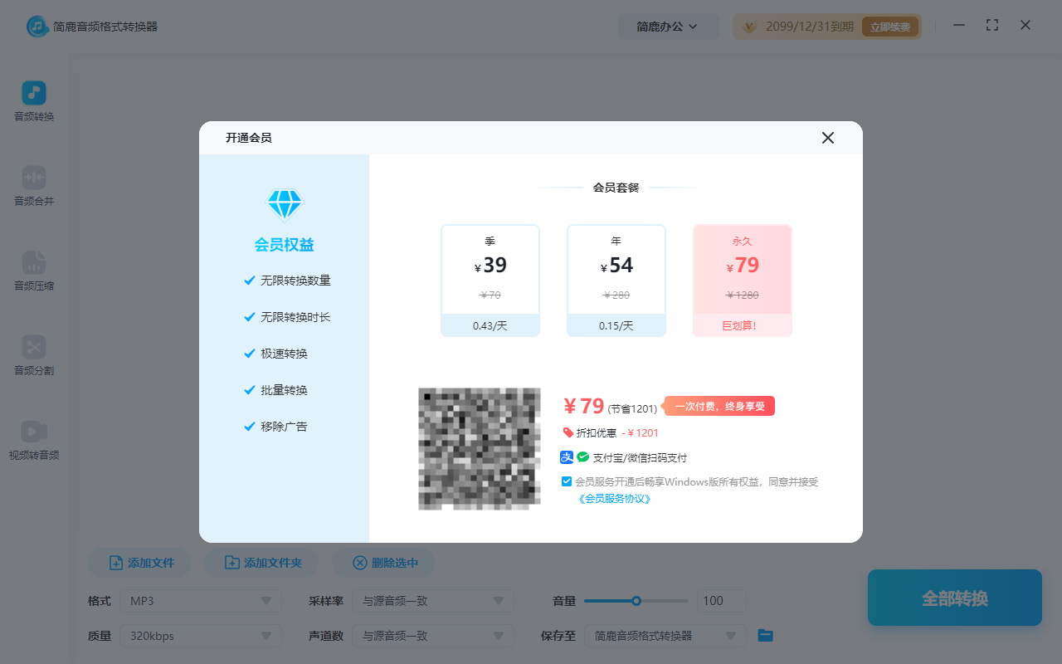This screenshot has height=664, width=1062.
Task: Click the 微信 WeChat payment icon
Action: [582, 457]
